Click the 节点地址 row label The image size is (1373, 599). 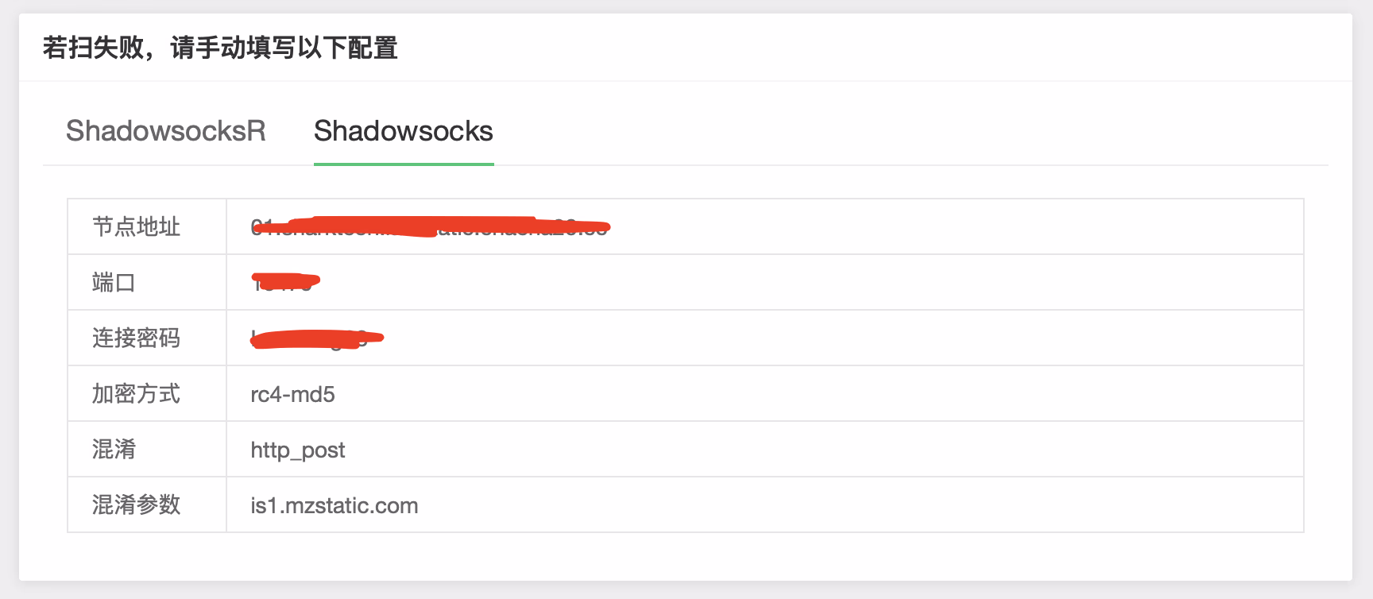136,226
